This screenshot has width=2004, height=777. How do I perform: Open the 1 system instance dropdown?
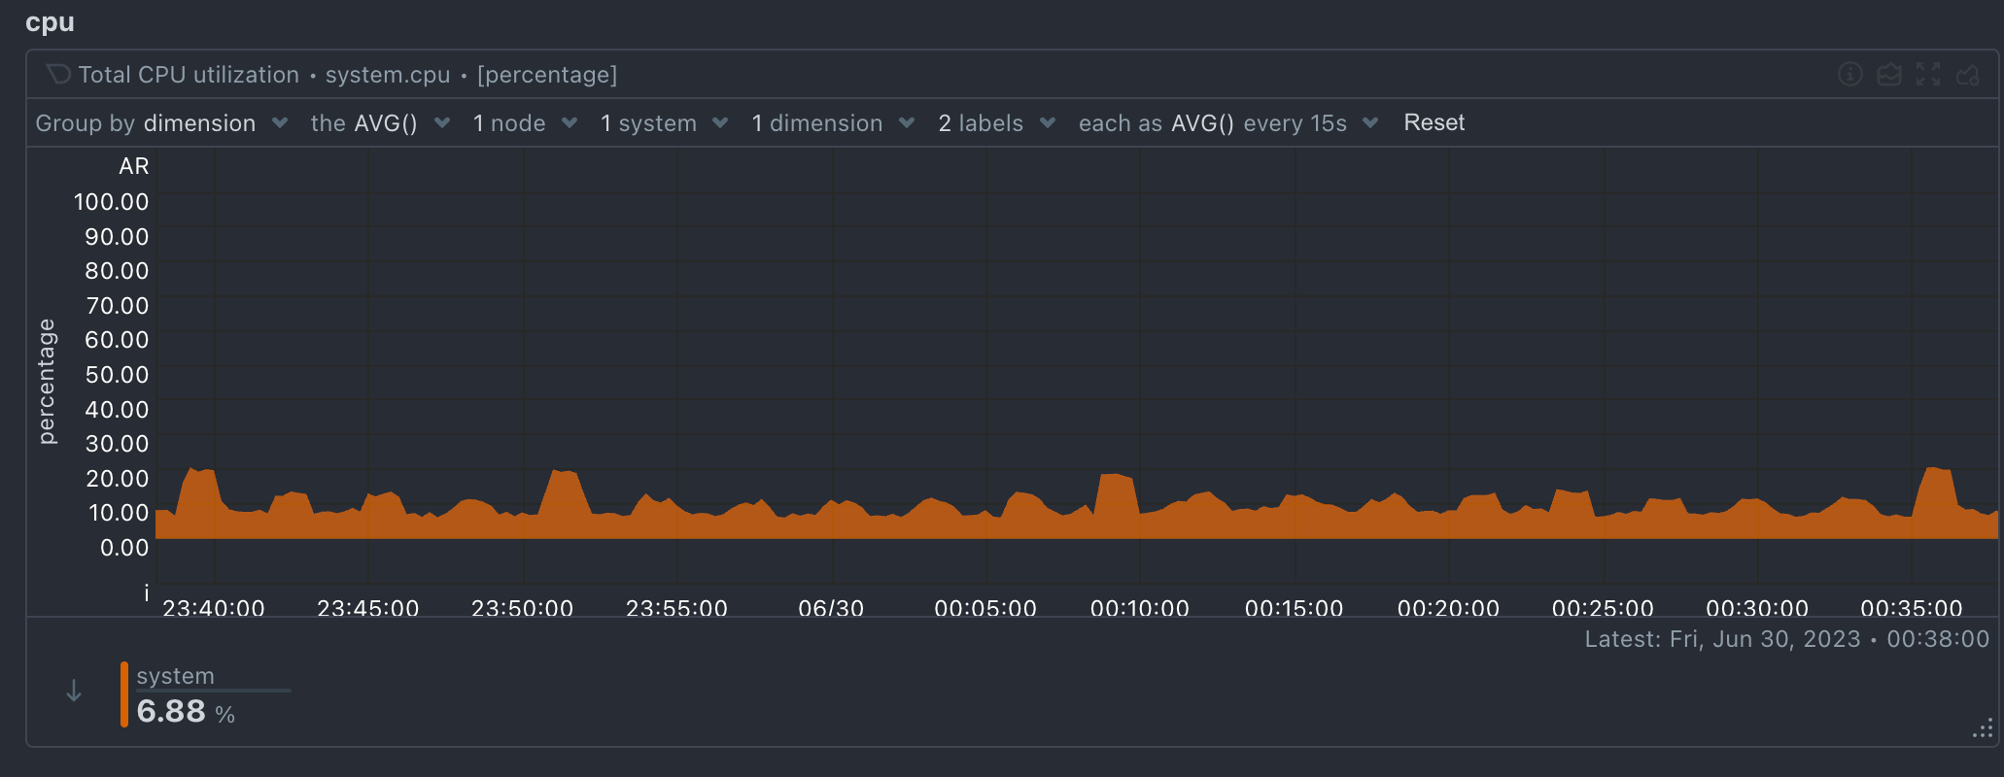664,123
